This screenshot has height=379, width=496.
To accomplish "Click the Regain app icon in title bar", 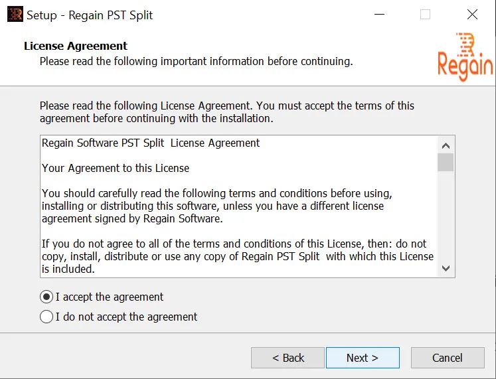I will coord(15,15).
